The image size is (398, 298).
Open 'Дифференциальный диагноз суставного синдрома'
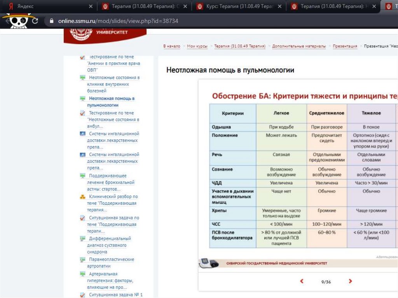pos(109,245)
